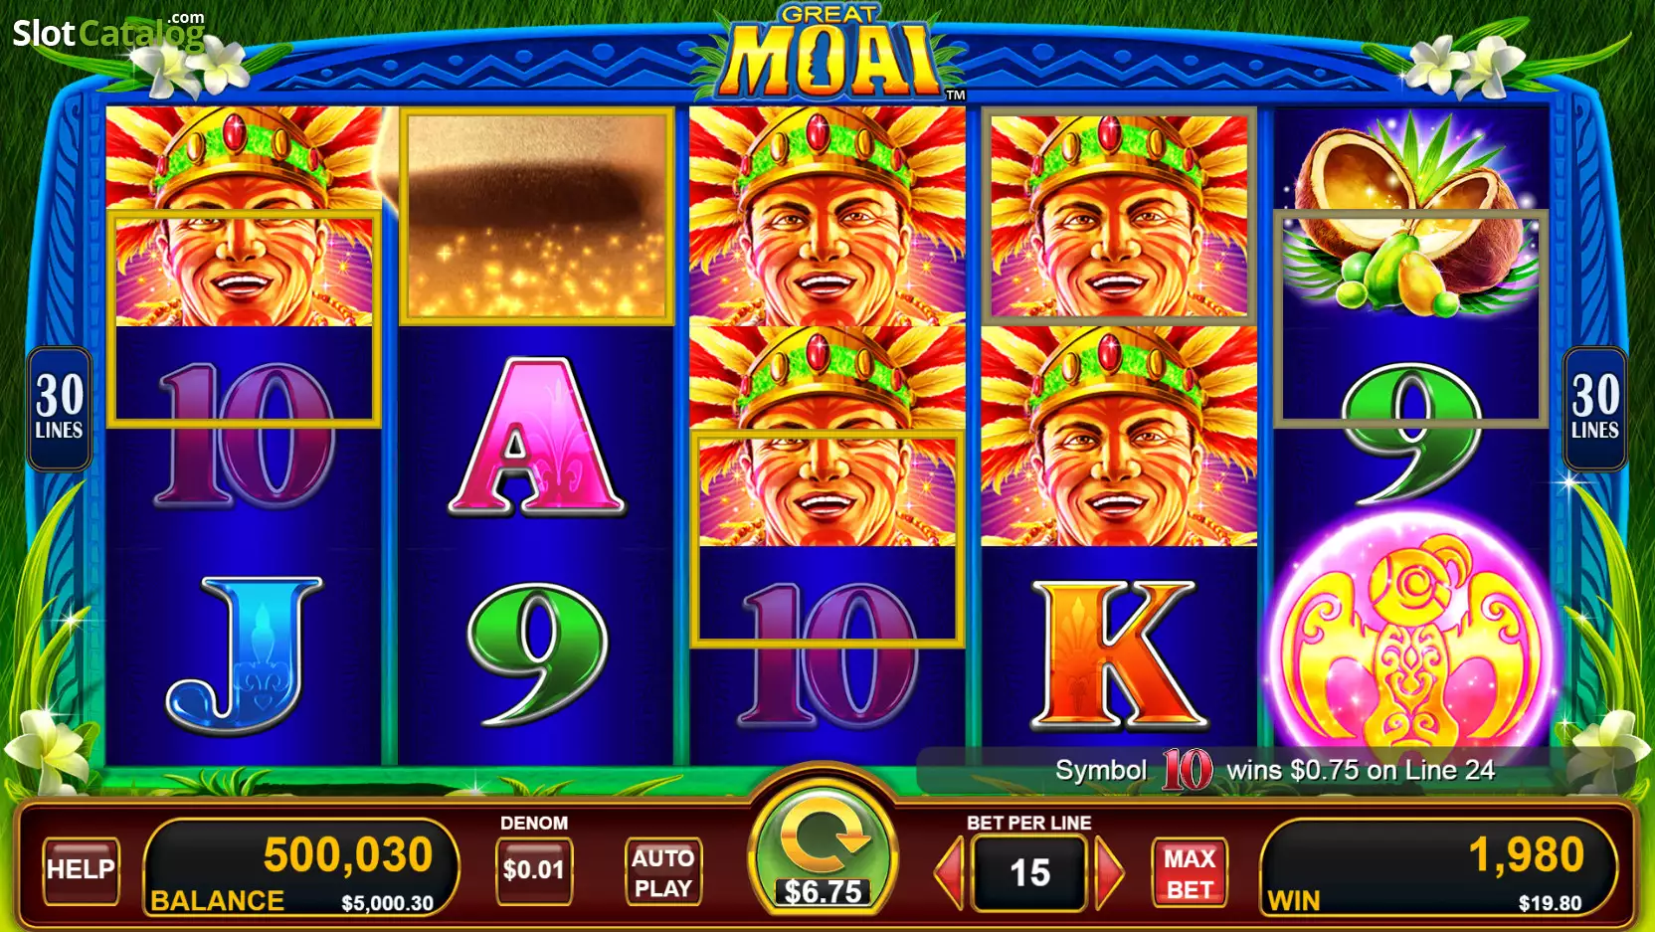Screen dimensions: 1655x932
Task: Decrease bet per line with left arrow
Action: 950,873
